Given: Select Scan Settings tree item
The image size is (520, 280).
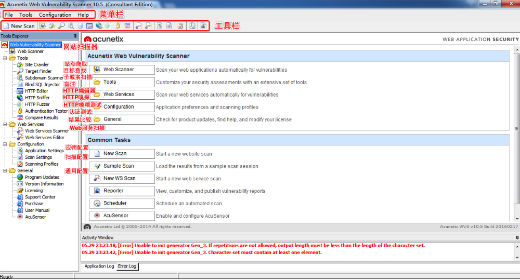Looking at the screenshot, I should pyautogui.click(x=38, y=157).
